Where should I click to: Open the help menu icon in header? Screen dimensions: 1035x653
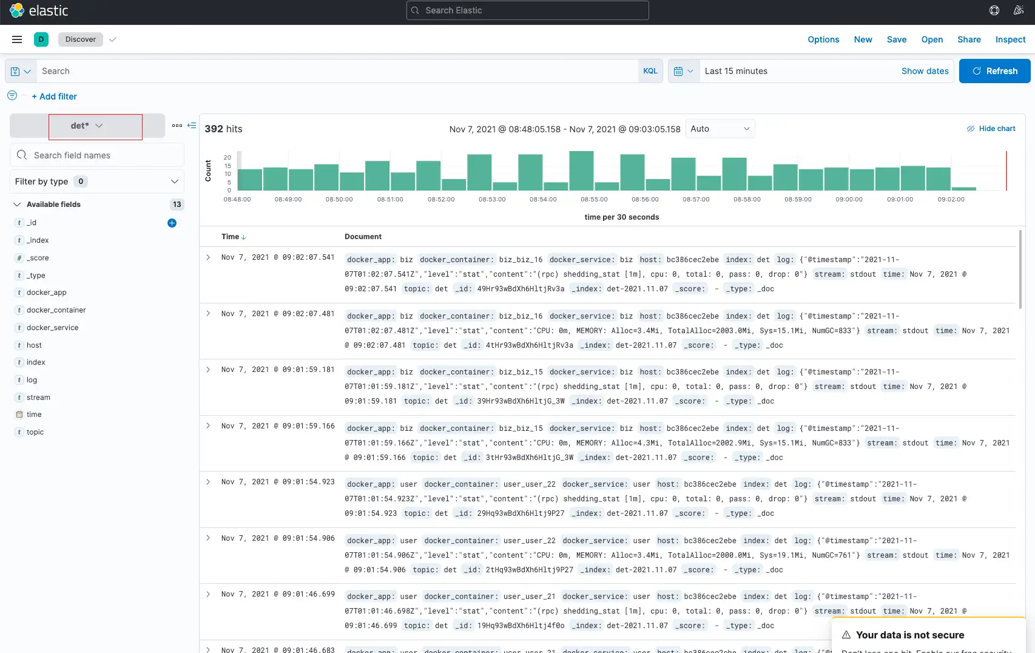pyautogui.click(x=994, y=10)
